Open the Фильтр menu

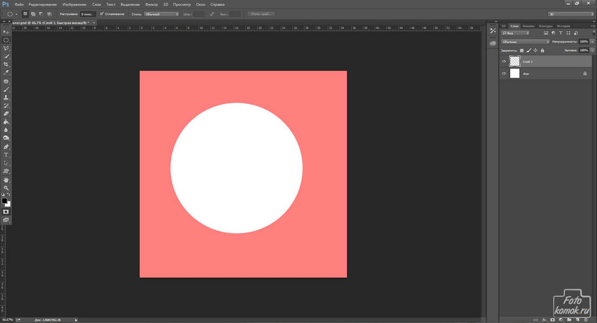point(152,5)
